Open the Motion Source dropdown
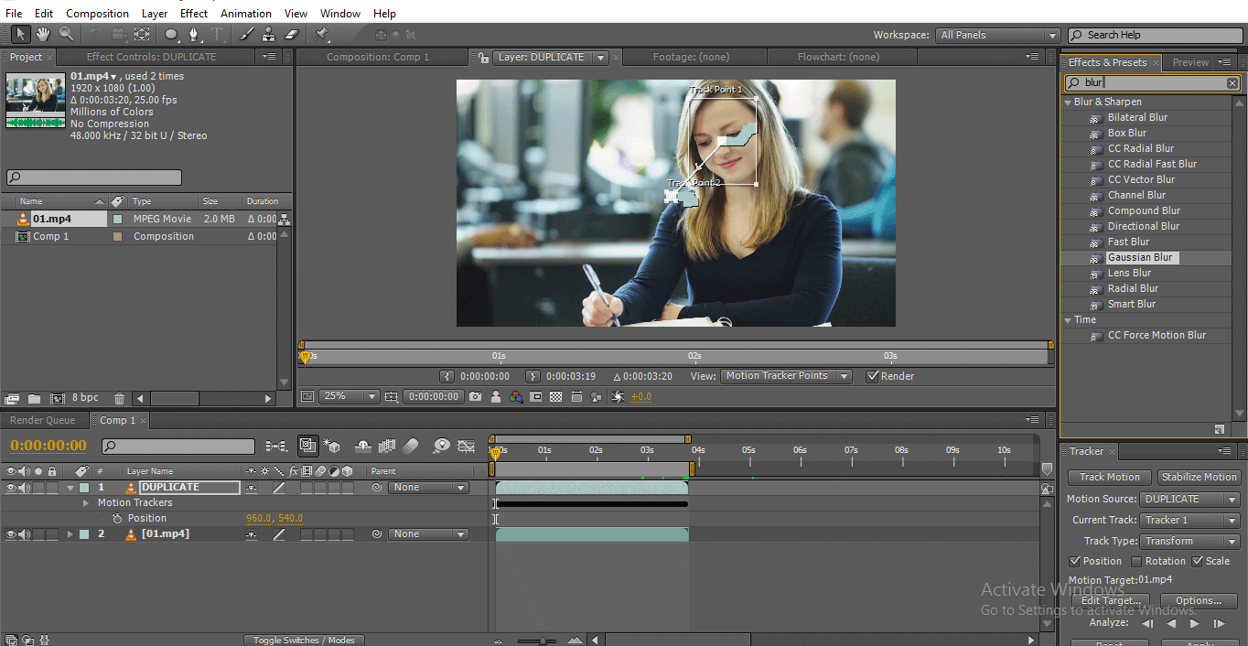This screenshot has width=1248, height=646. [1189, 500]
